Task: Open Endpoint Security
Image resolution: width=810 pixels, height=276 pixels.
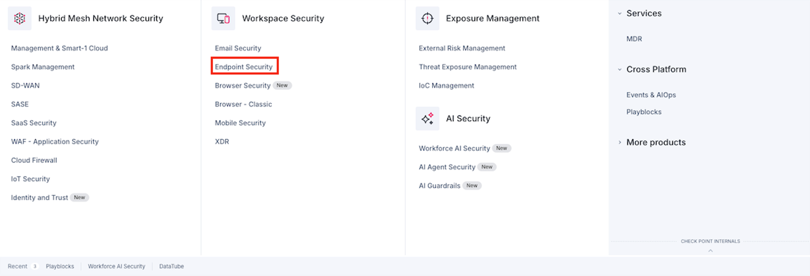Action: click(244, 67)
